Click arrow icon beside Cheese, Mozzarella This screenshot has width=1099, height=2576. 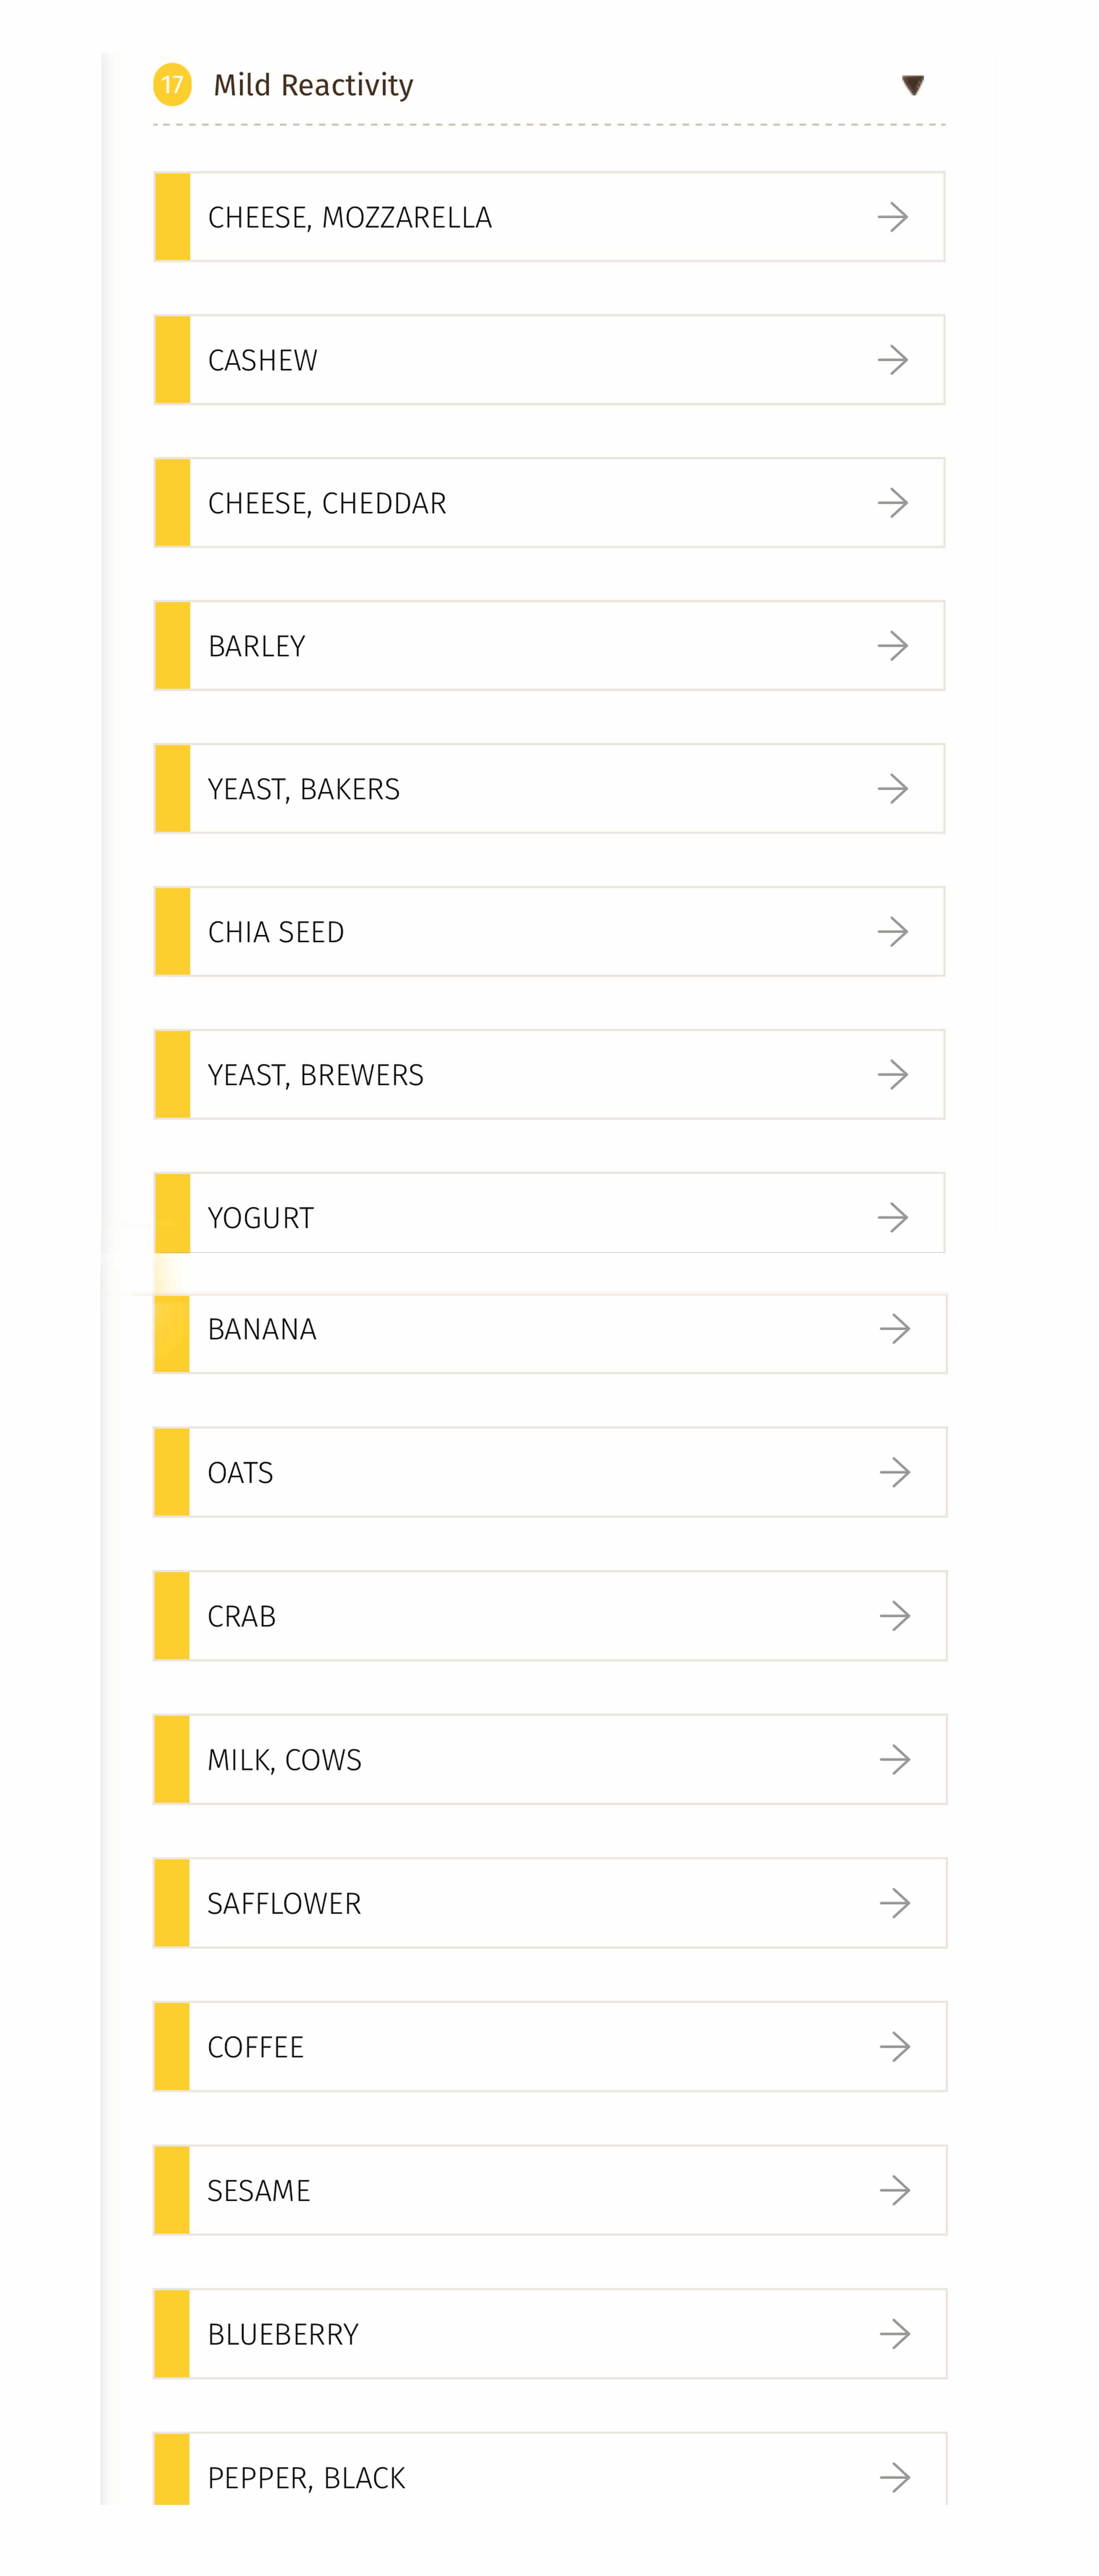pyautogui.click(x=892, y=217)
